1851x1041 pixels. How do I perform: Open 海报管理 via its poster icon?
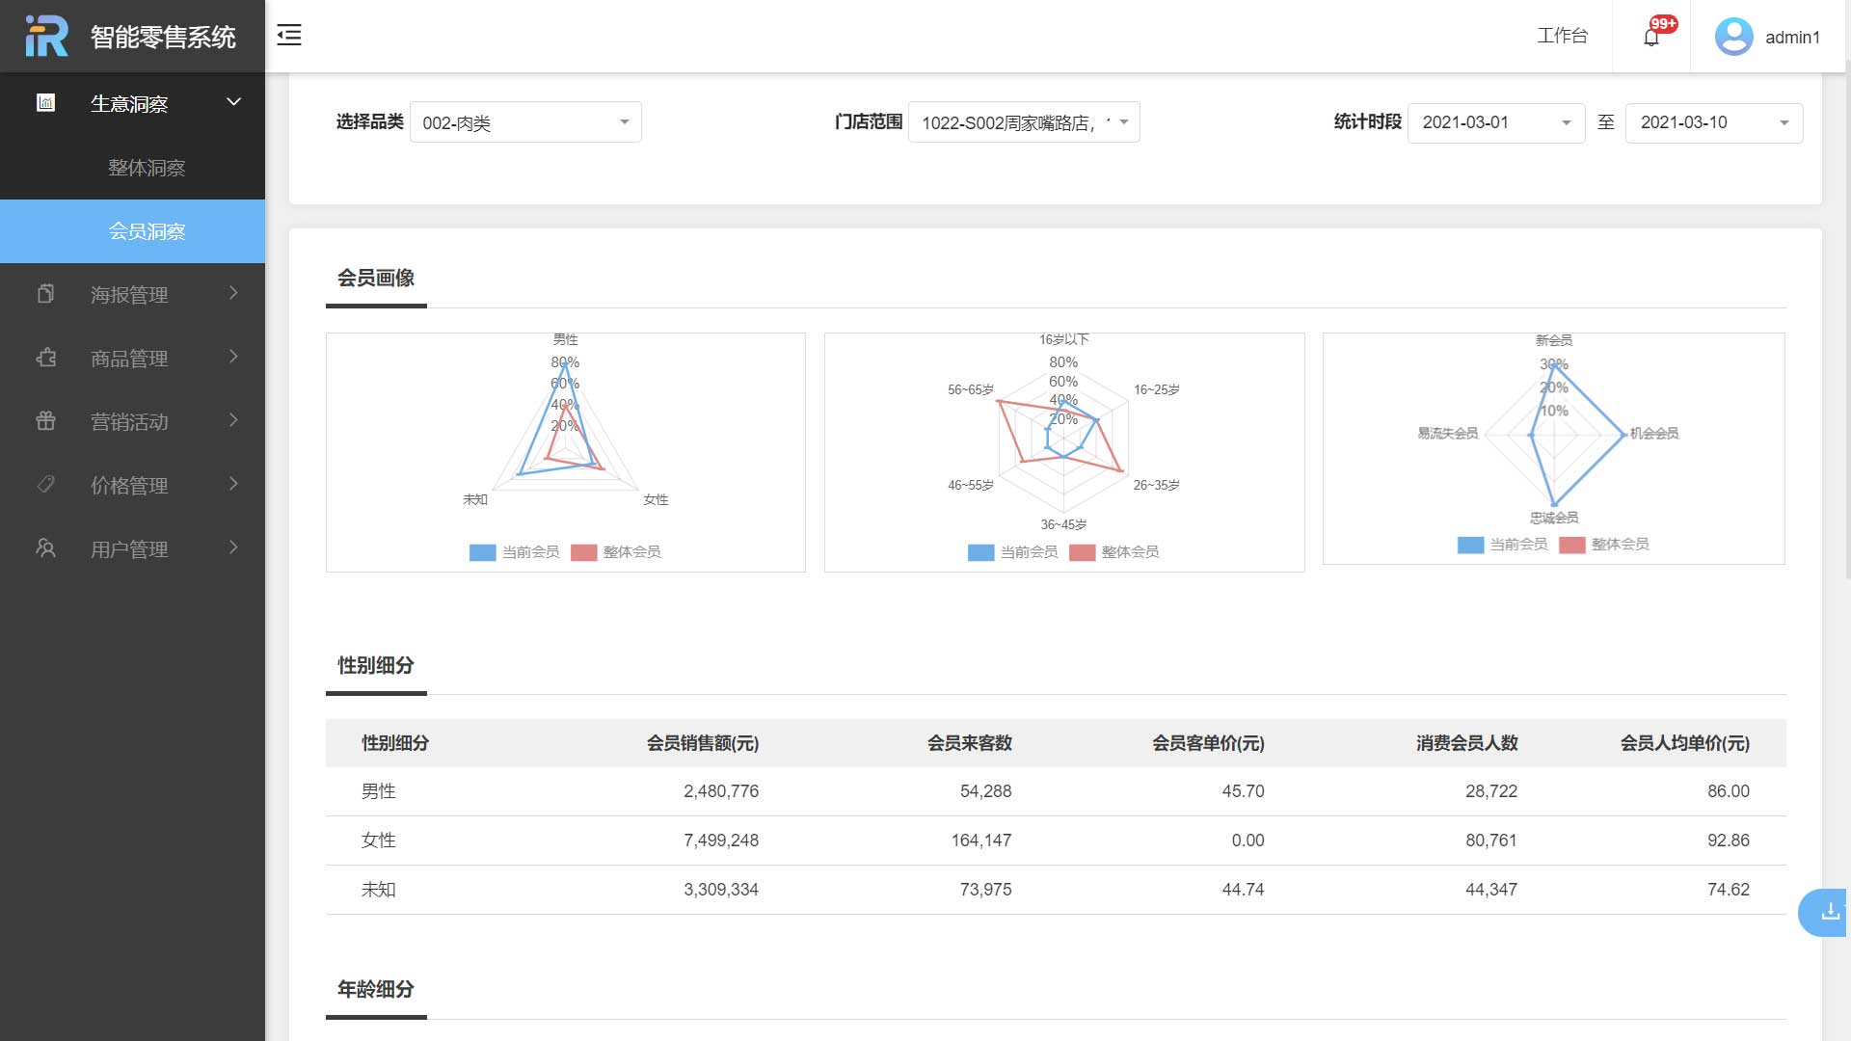[45, 294]
